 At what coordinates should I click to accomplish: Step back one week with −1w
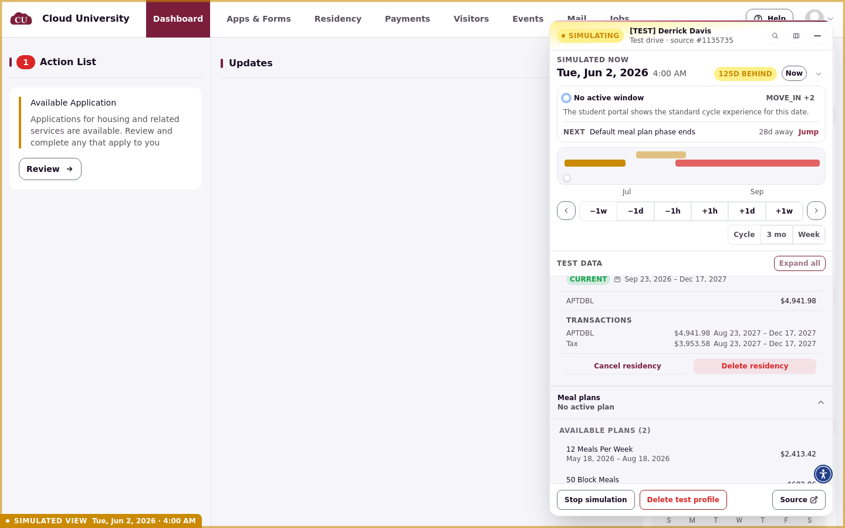[x=599, y=211]
